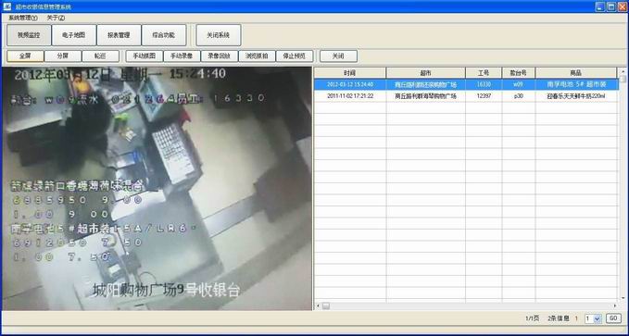
Task: Open the 关于 menu
Action: [56, 18]
